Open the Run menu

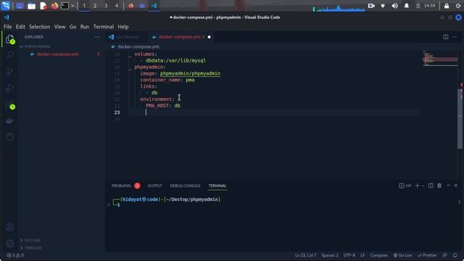(x=85, y=27)
